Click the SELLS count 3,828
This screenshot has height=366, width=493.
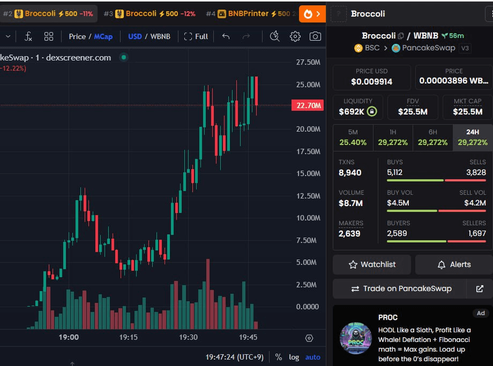coord(476,172)
